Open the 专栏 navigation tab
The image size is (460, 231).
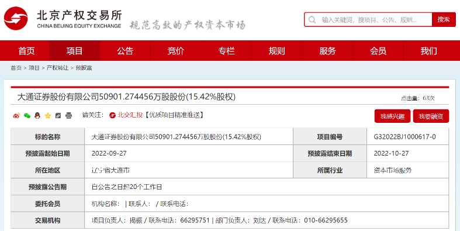coord(226,51)
